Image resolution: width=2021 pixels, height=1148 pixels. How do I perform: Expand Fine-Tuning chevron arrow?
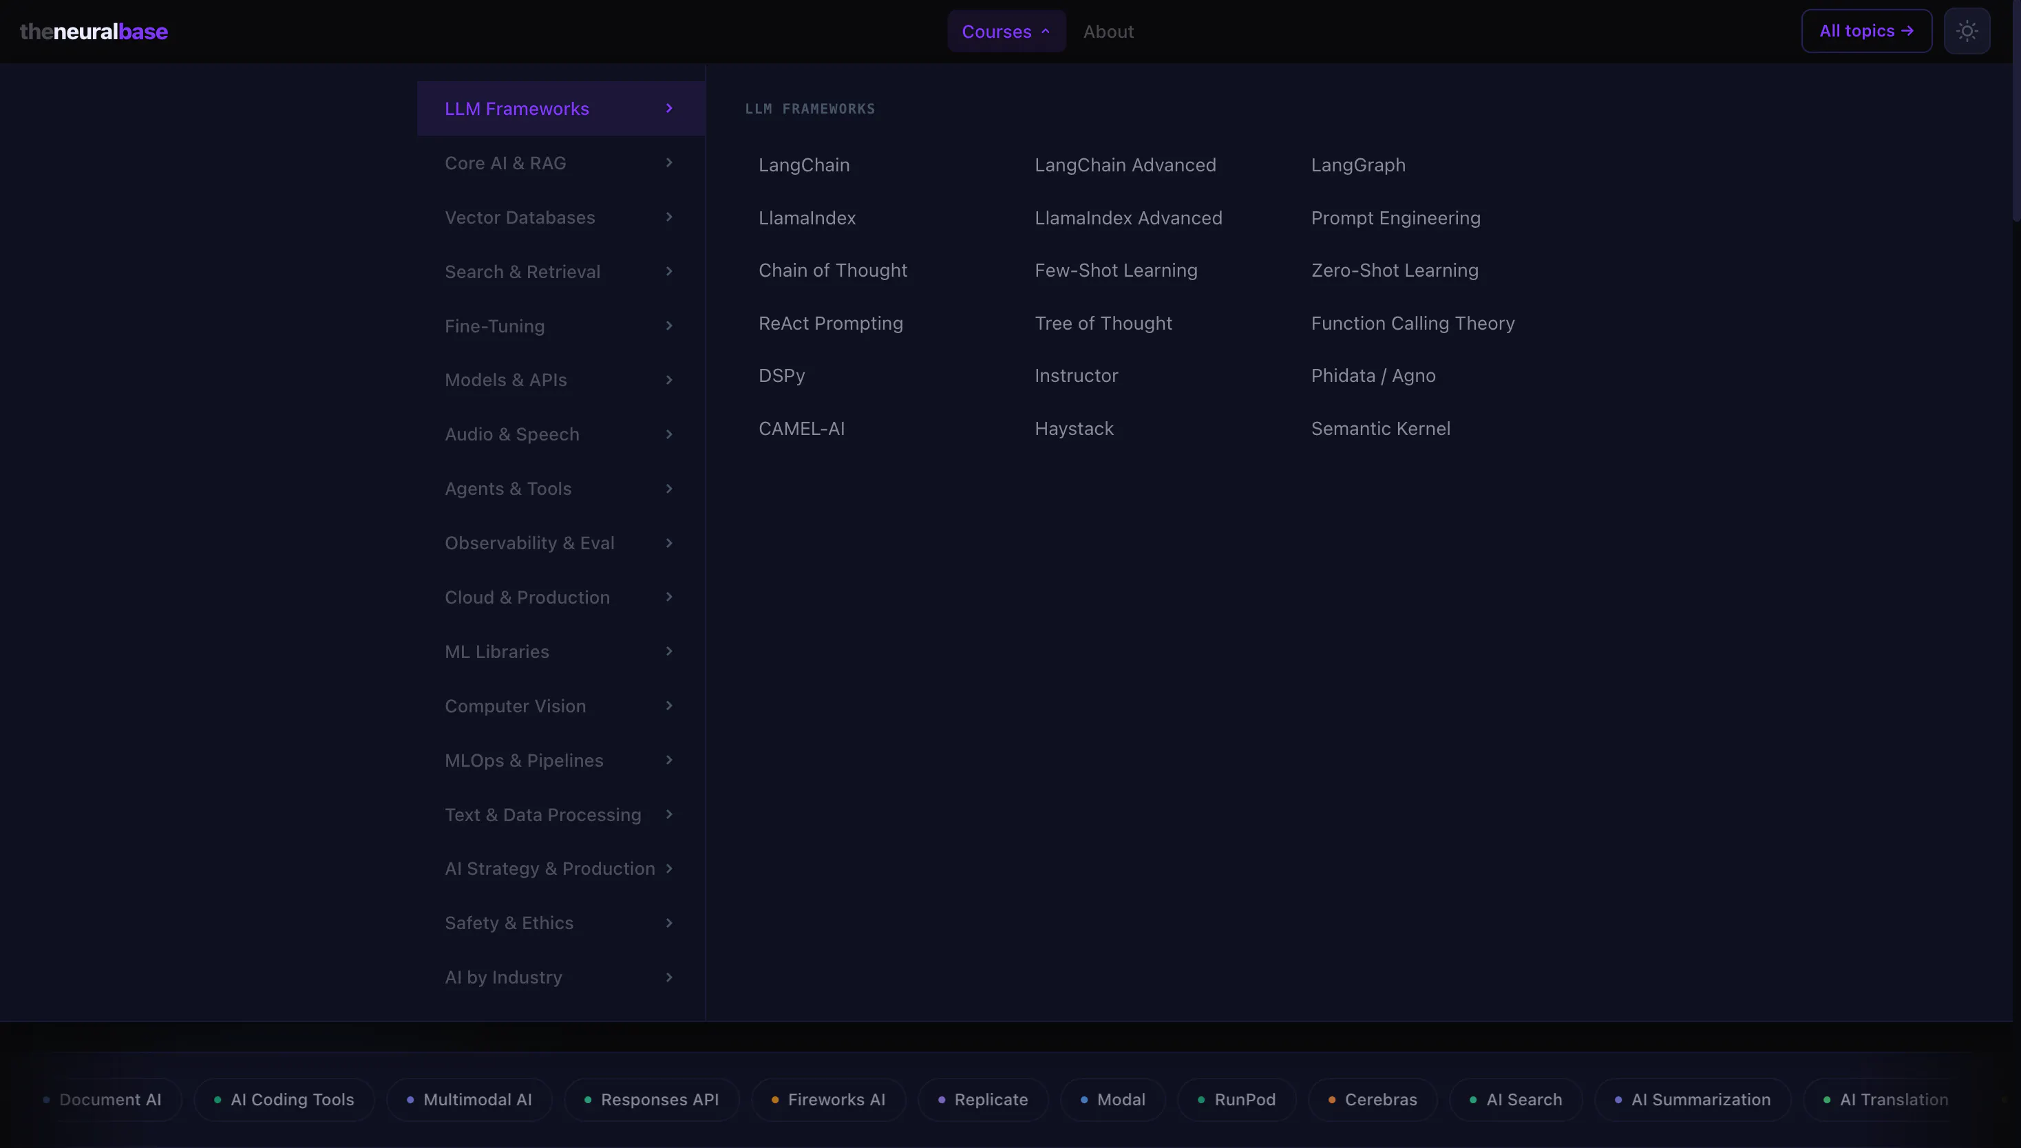pyautogui.click(x=668, y=326)
